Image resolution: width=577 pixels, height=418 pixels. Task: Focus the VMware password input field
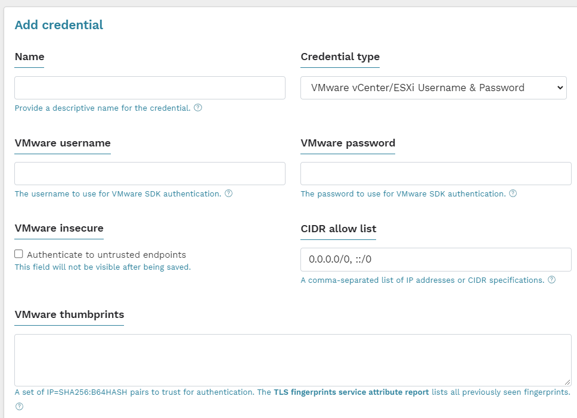436,173
